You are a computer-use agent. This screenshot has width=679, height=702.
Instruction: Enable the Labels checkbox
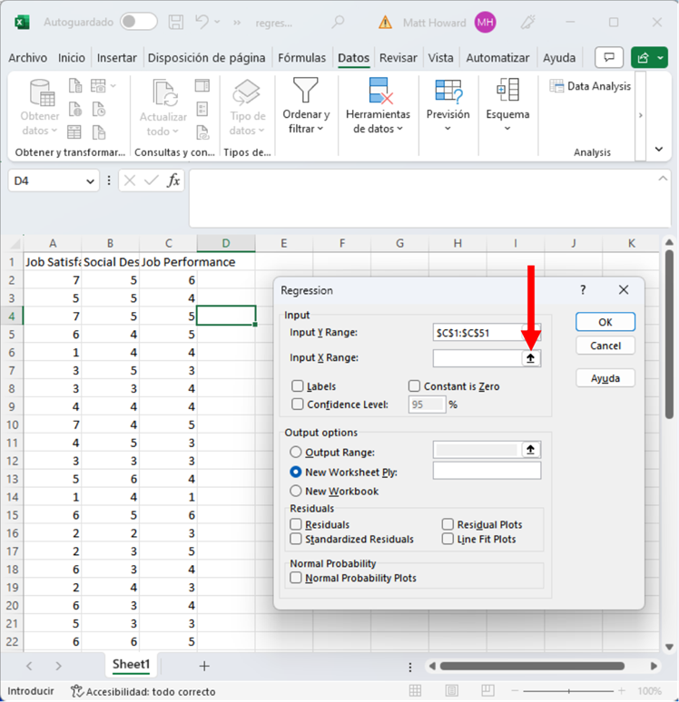[298, 386]
